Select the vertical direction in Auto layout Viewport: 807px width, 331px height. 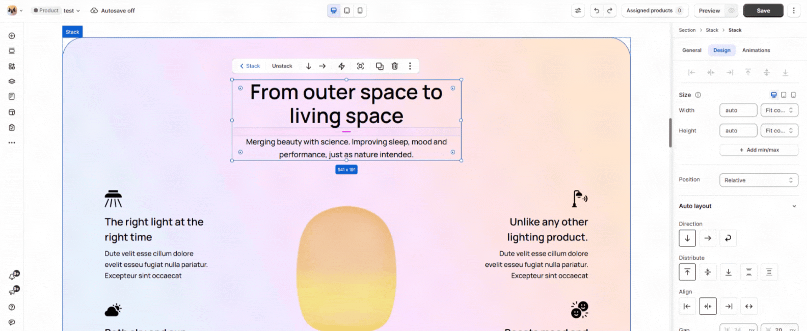tap(687, 238)
